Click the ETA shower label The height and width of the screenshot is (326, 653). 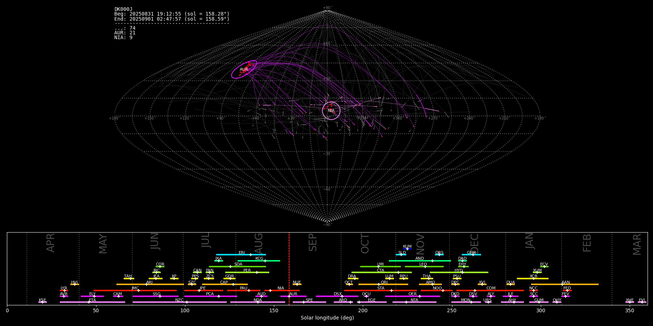tap(93, 300)
